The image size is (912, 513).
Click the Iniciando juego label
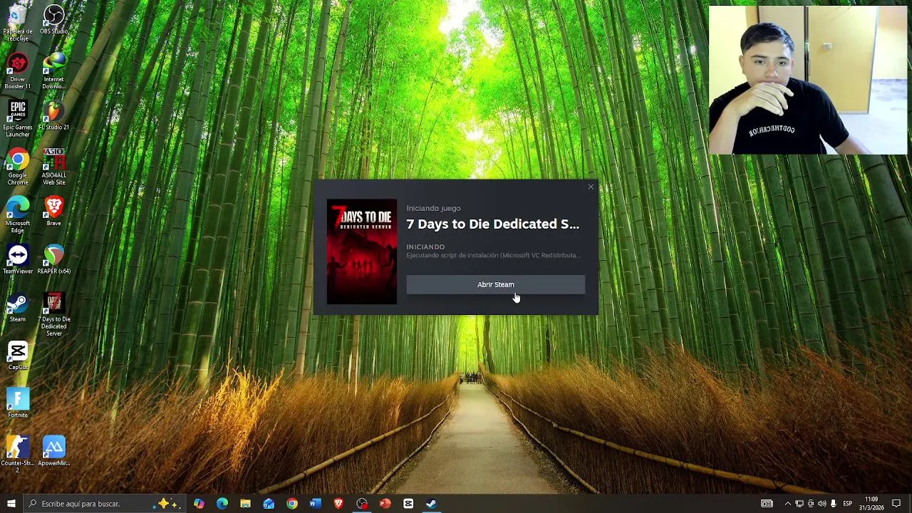[x=433, y=208]
